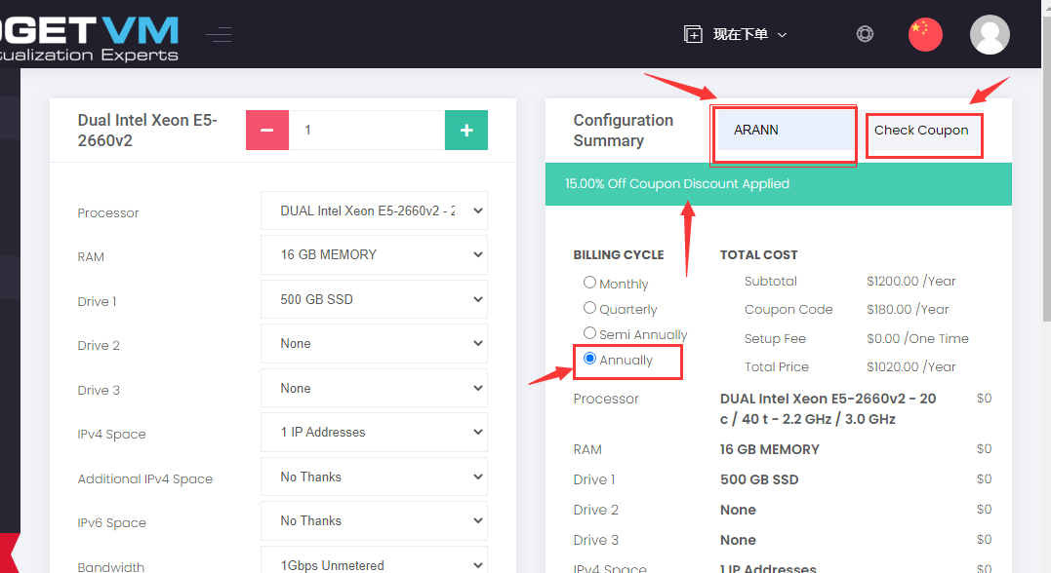Click the Configuration Summary heading
Viewport: 1051px width, 573px height.
click(x=624, y=130)
